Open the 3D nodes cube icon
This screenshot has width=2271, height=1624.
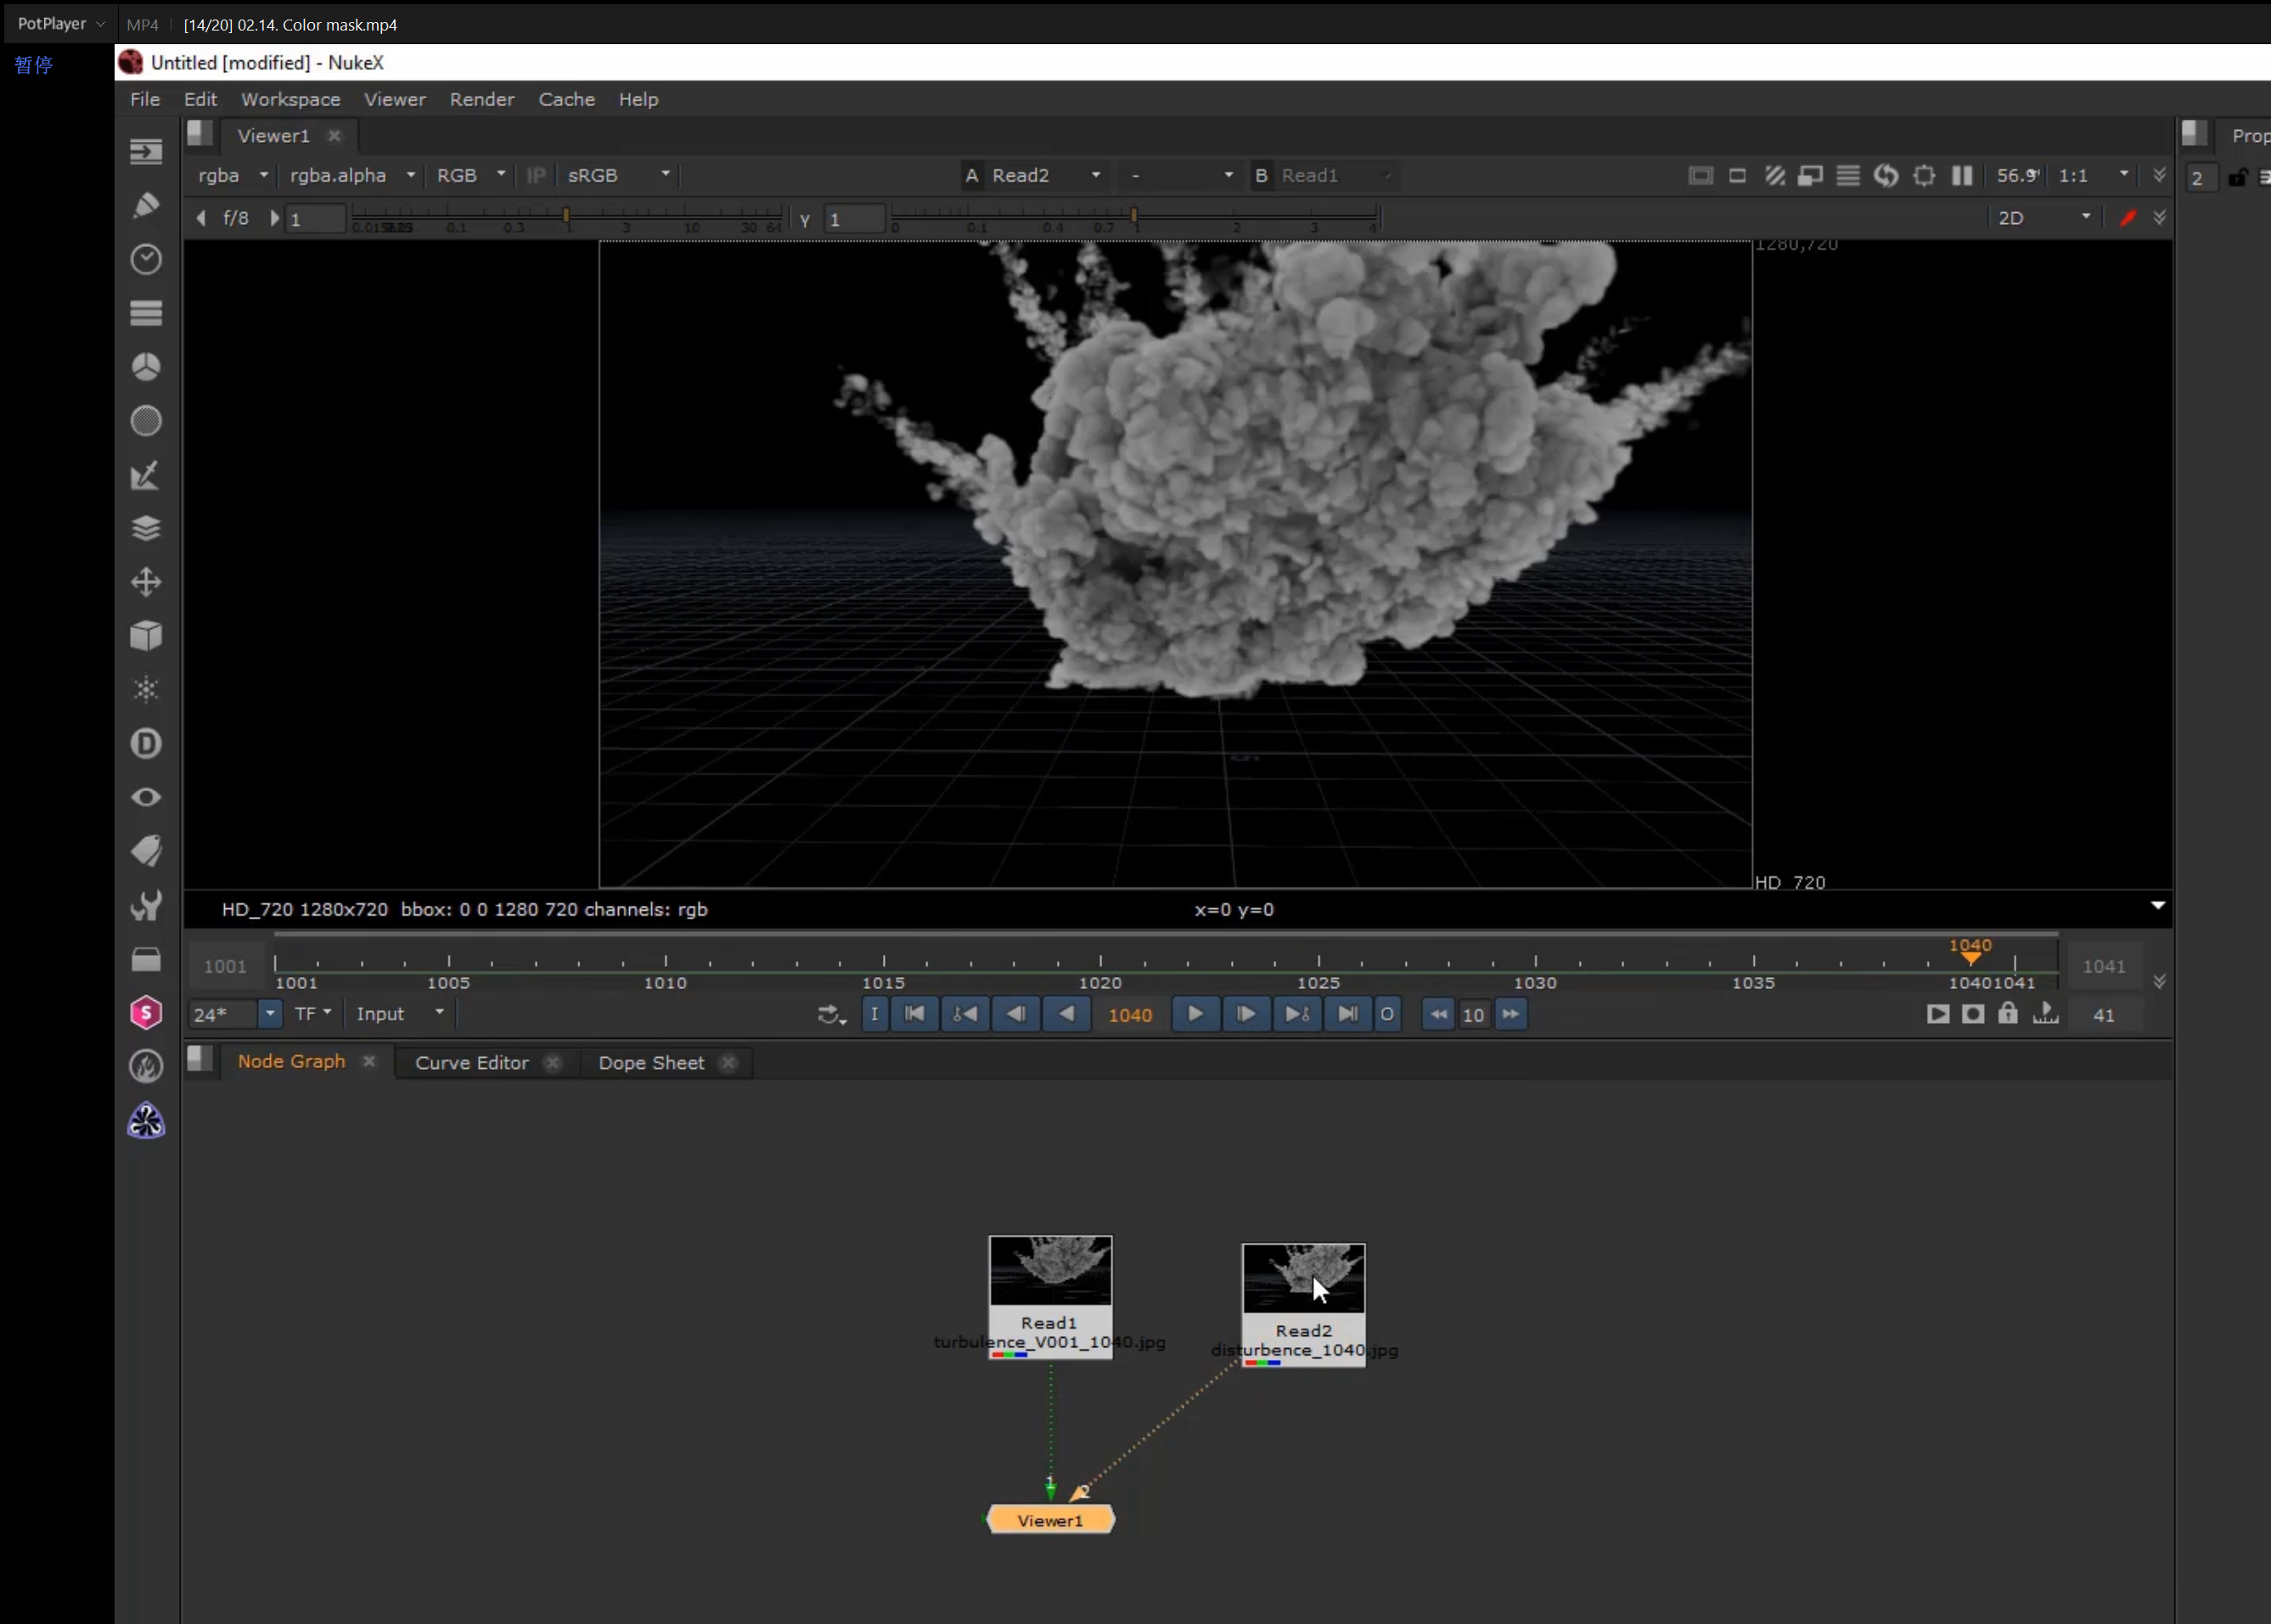(146, 636)
